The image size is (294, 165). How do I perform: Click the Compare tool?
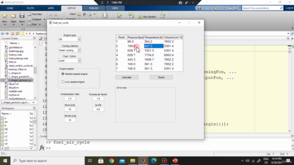pyautogui.click(x=35, y=19)
